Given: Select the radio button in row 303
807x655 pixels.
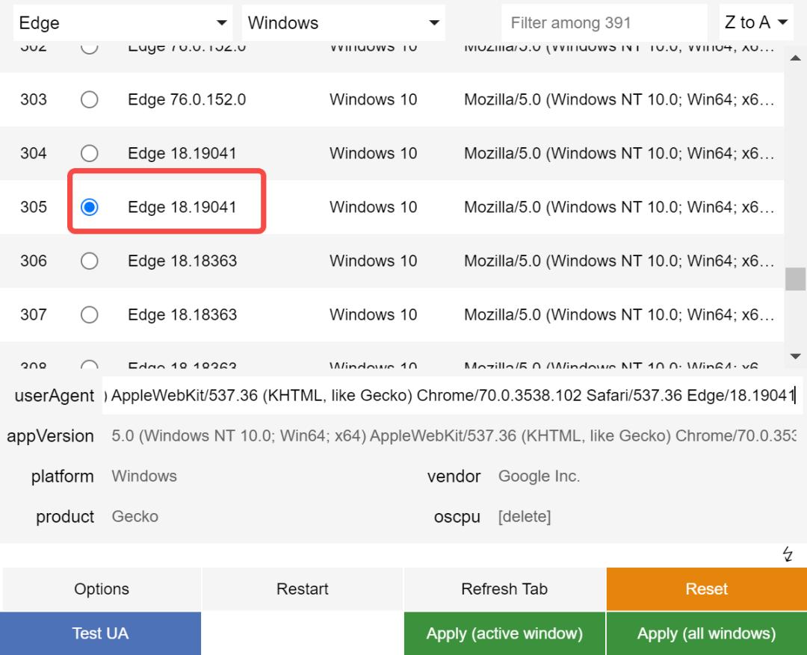Looking at the screenshot, I should point(89,99).
